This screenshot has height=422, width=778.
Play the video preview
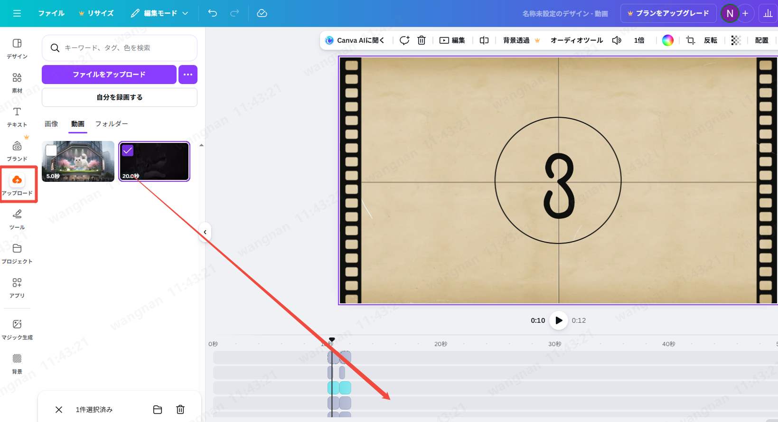559,320
